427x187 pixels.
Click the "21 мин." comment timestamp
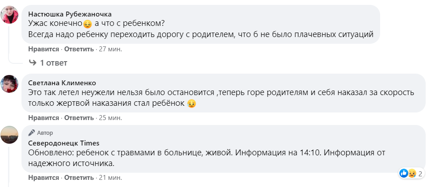[x=110, y=178]
